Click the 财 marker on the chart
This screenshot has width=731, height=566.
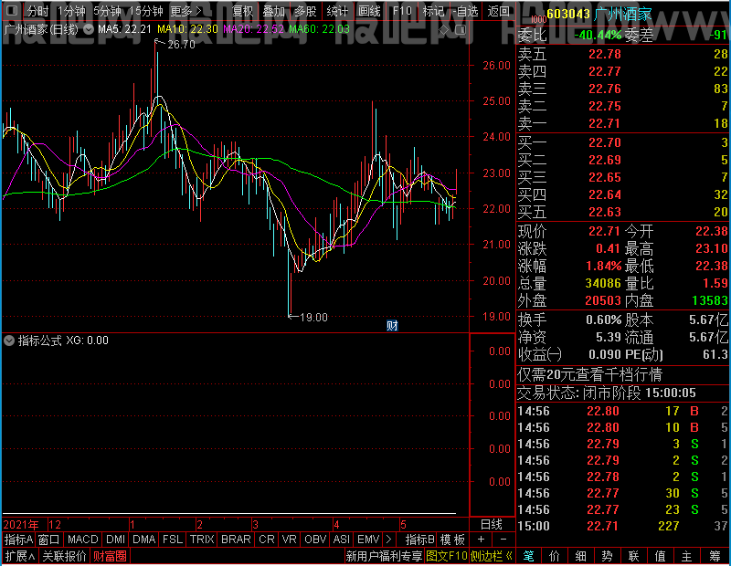pyautogui.click(x=392, y=325)
